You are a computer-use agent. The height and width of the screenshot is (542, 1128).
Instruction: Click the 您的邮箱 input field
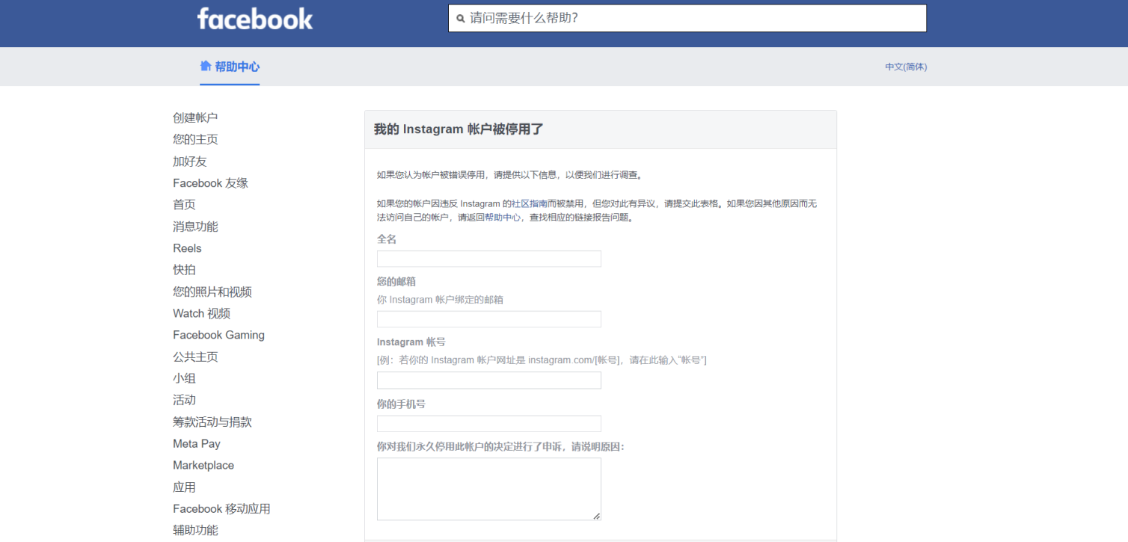tap(488, 318)
